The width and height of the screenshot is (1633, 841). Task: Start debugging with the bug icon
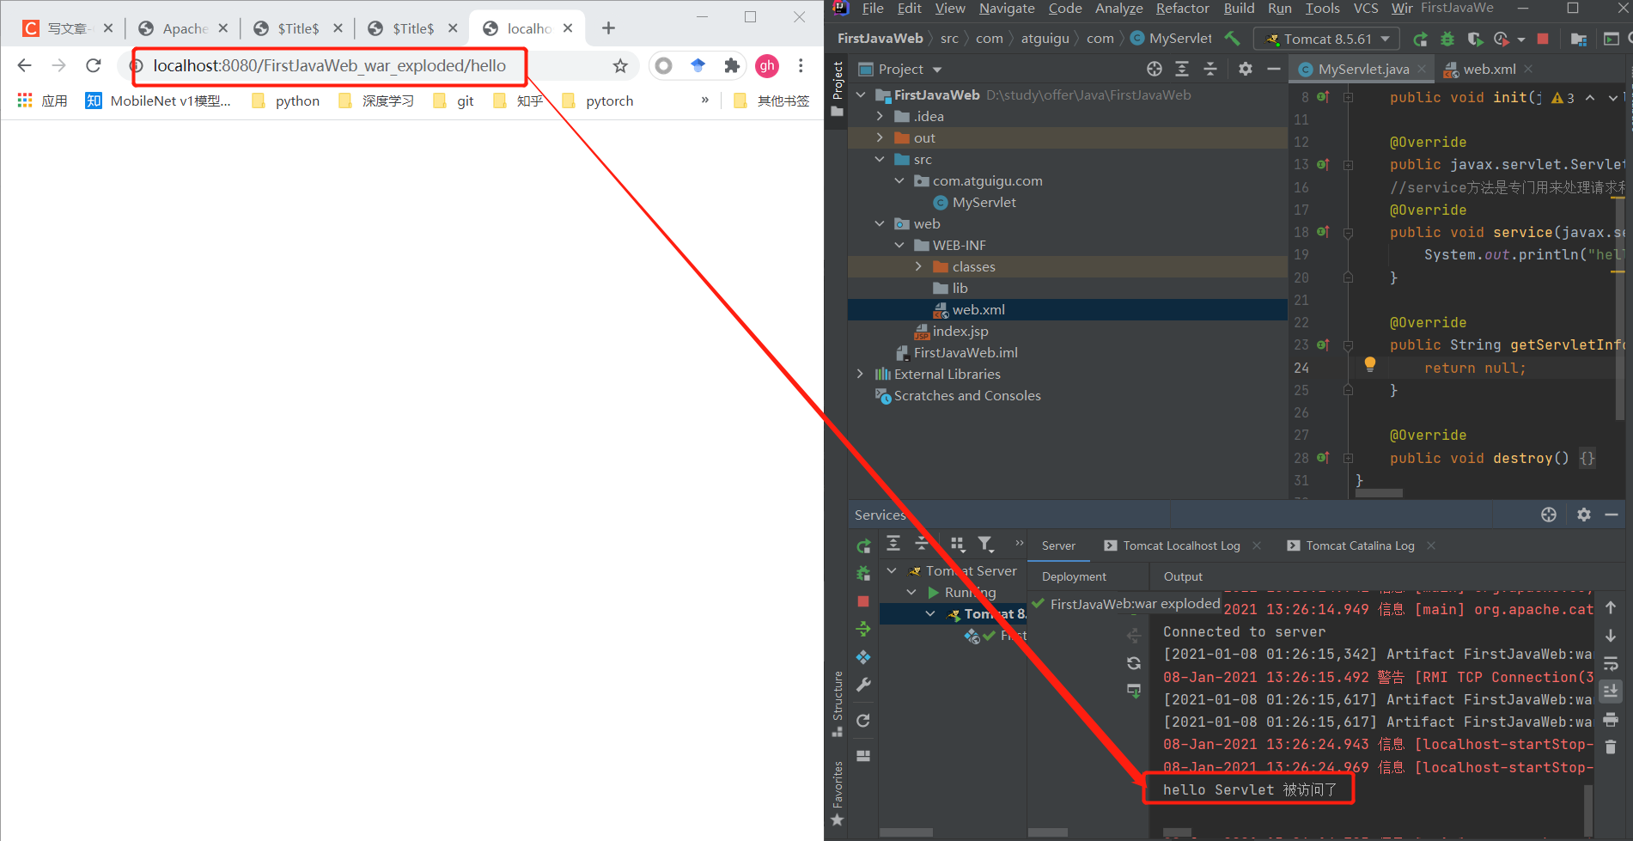pyautogui.click(x=1447, y=39)
